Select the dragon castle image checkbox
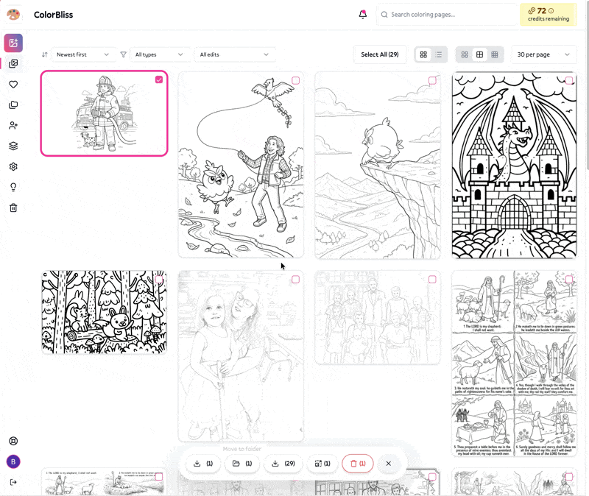 [x=569, y=80]
